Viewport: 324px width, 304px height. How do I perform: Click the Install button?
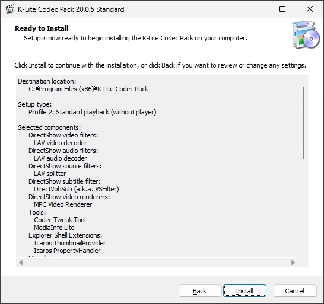click(x=244, y=291)
